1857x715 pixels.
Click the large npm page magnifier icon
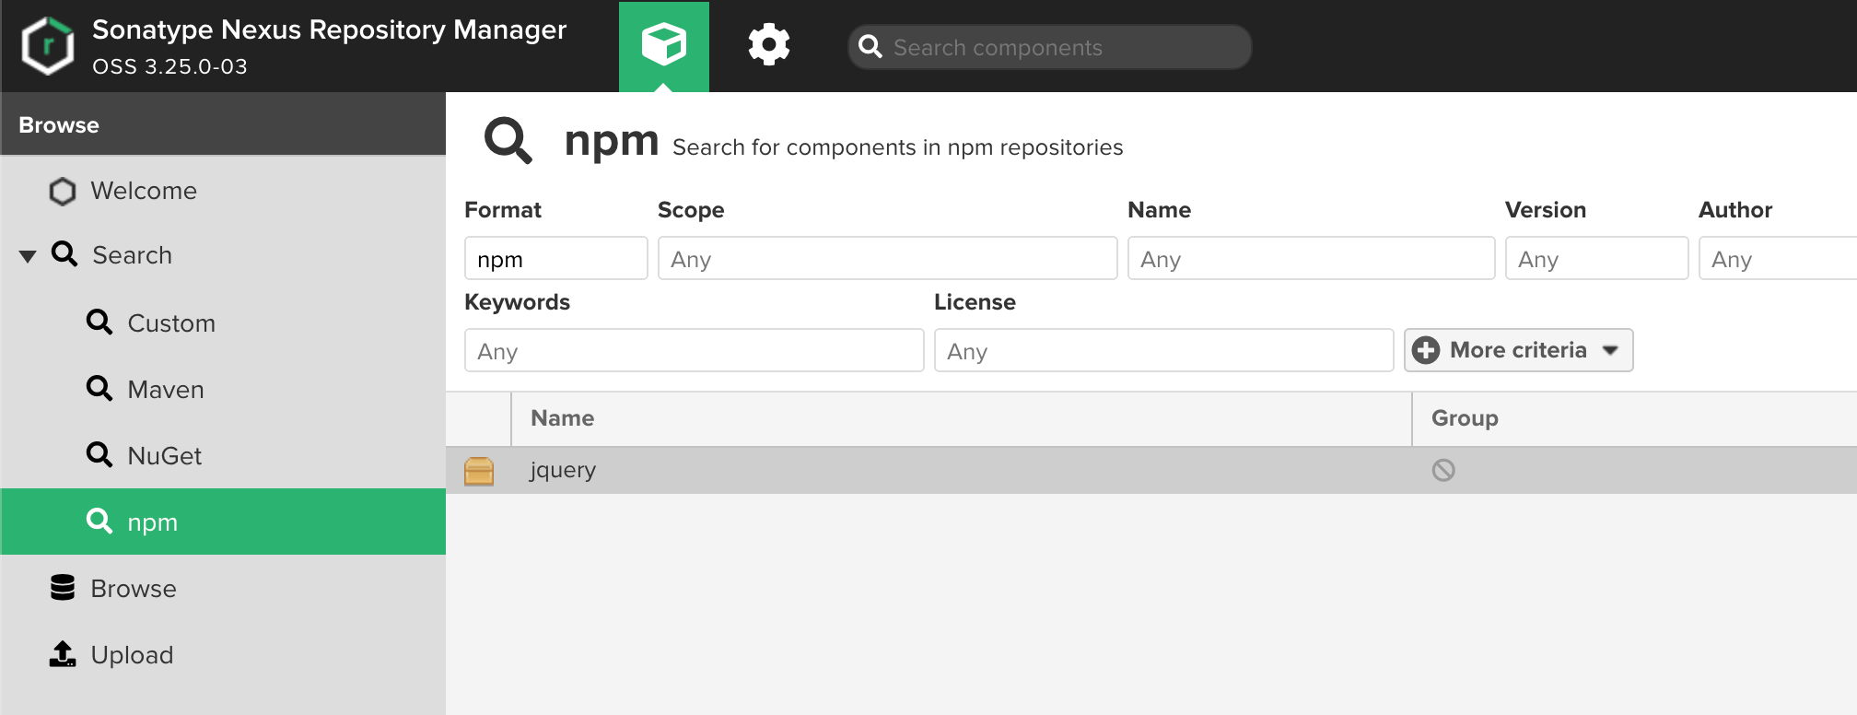point(508,140)
